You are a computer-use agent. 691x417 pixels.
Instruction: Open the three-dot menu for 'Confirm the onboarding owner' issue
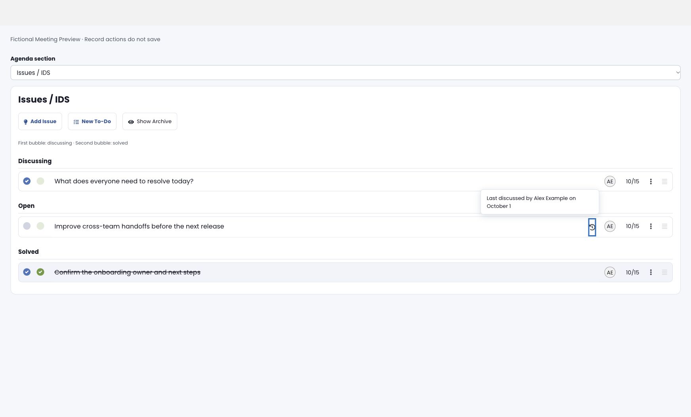coord(651,272)
